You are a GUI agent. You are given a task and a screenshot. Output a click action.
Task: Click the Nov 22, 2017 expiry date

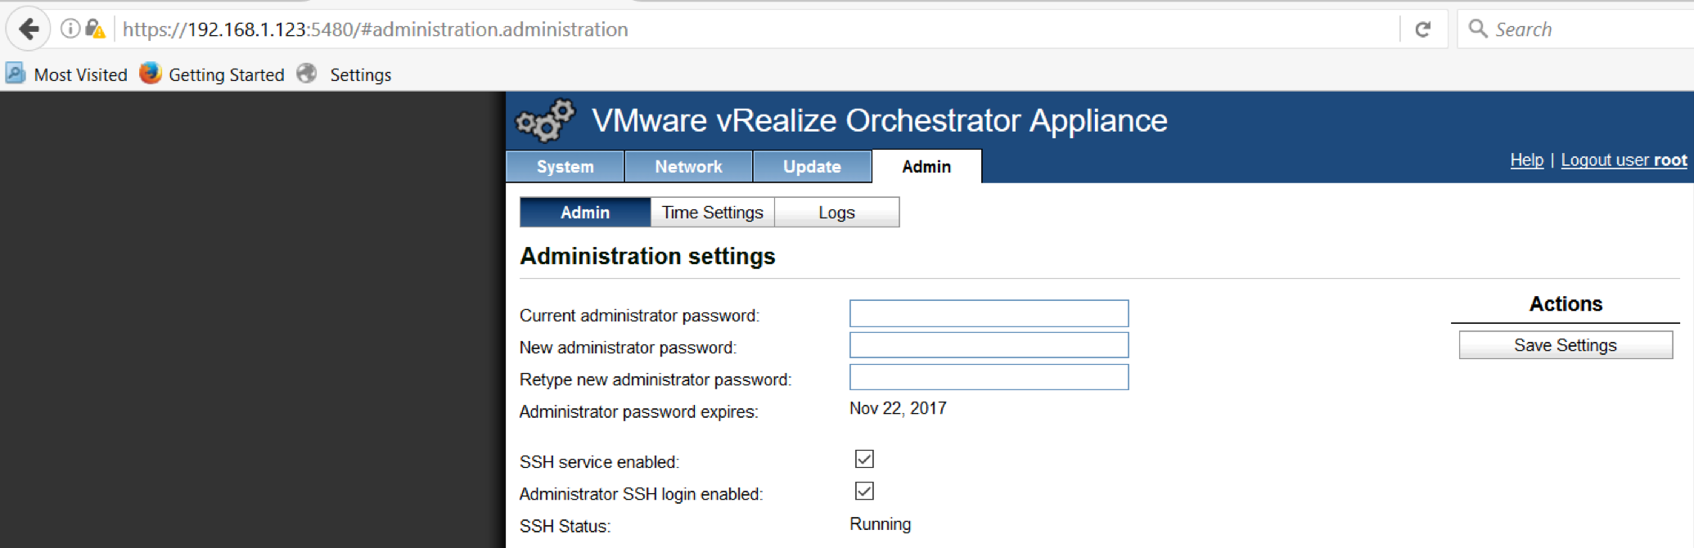(x=898, y=408)
